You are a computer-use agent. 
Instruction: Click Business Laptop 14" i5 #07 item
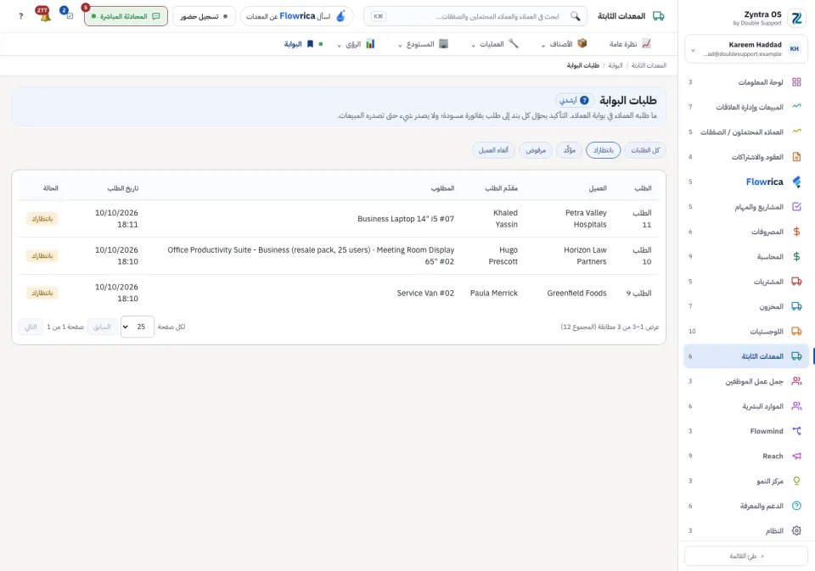coord(406,219)
